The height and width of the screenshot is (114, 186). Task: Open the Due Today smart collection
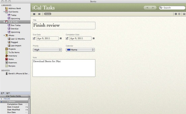tap(15, 25)
